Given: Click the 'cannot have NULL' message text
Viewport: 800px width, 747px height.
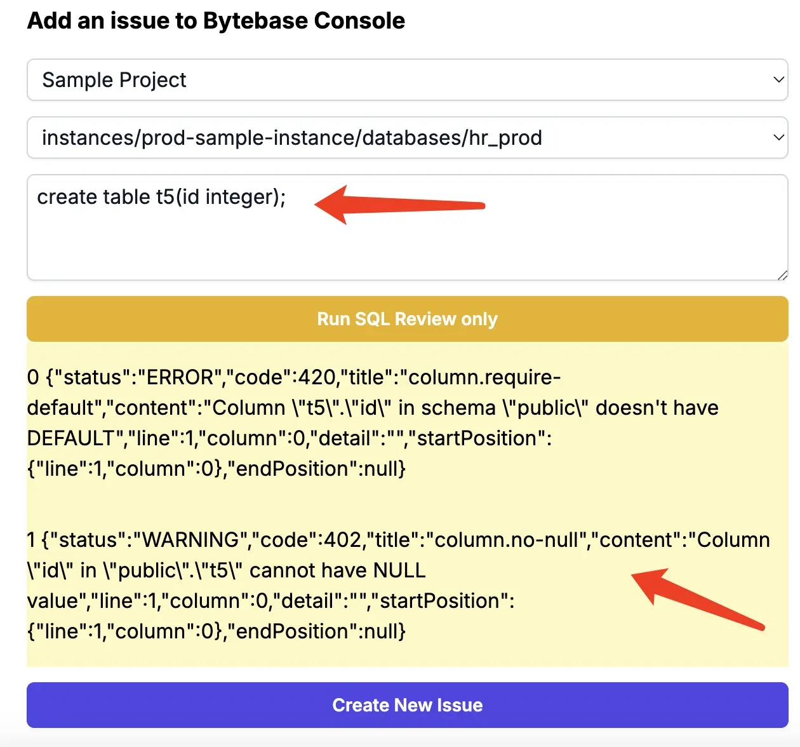Looking at the screenshot, I should click(x=338, y=570).
